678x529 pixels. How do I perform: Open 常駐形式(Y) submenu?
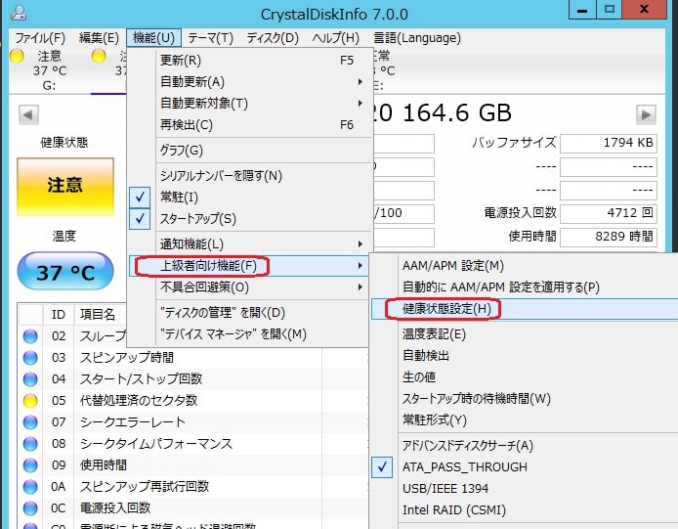[525, 419]
